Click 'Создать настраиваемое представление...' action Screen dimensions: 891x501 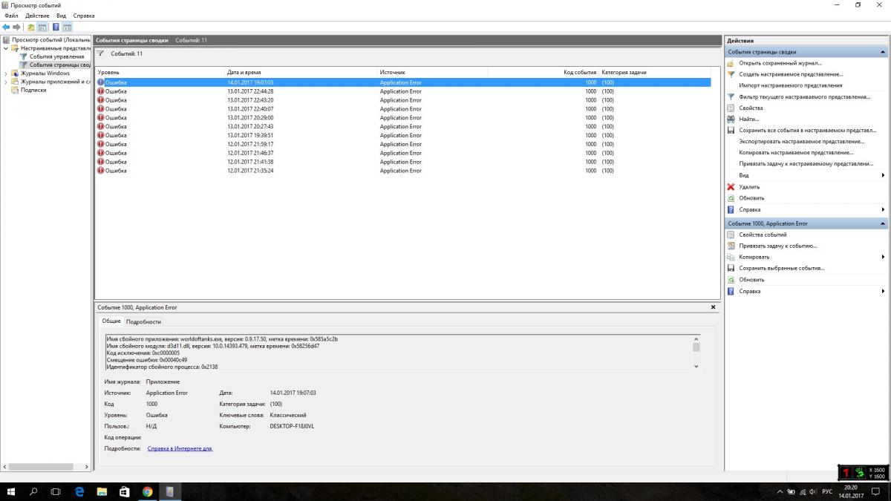(790, 74)
